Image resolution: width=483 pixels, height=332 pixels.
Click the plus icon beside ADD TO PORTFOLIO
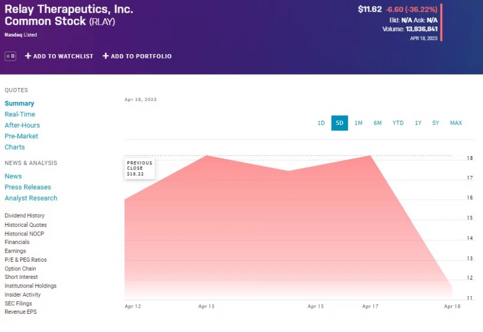[106, 56]
